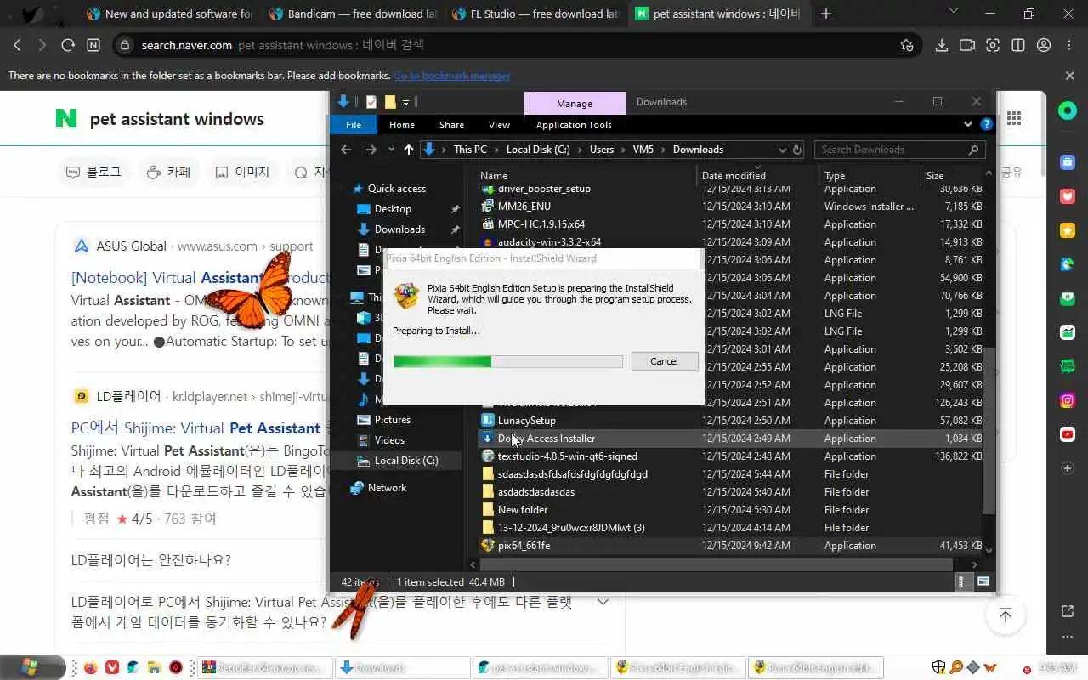Screen dimensions: 1088x680
Task: Click New folder icon in Explorer title bar
Action: click(x=390, y=102)
